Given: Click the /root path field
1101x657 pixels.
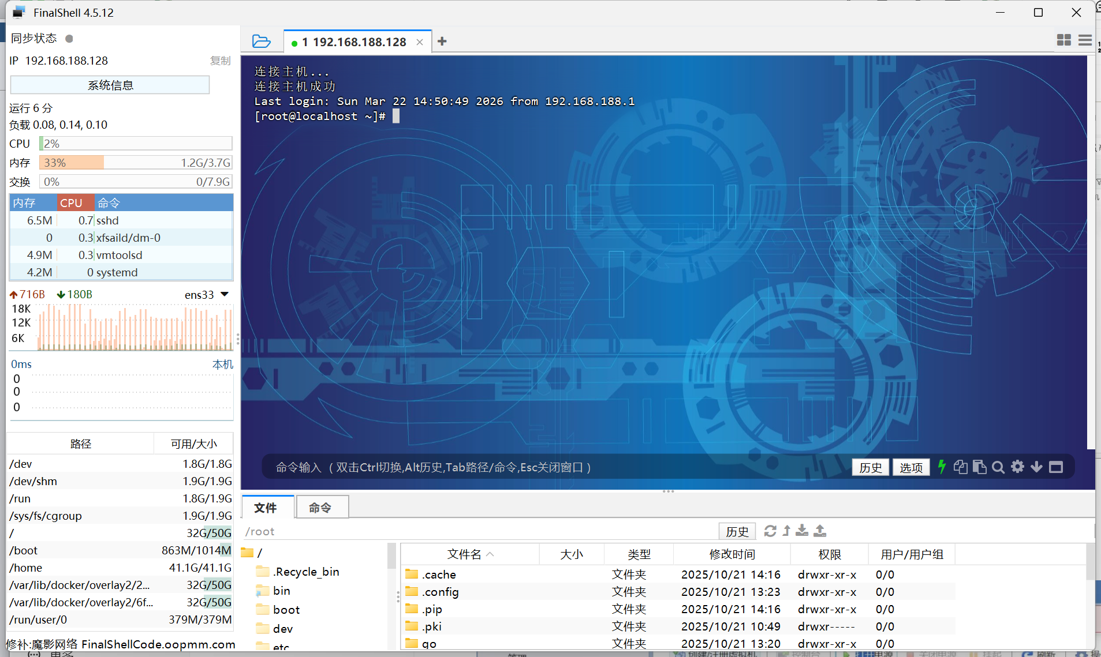Looking at the screenshot, I should [x=479, y=531].
